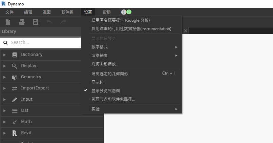Screen dimensions: 273x143
Task: Expand the Math category arrow
Action: point(4,122)
